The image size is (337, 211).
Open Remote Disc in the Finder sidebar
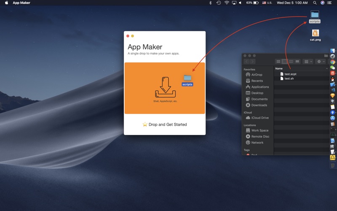(x=258, y=136)
